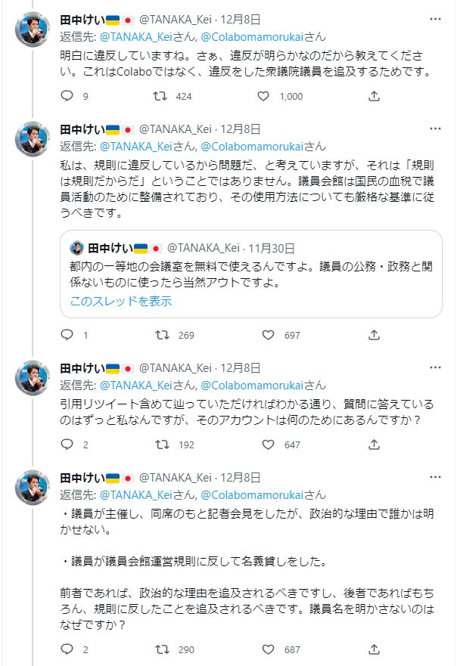Click 田中けい display name on last tweet
This screenshot has height=666, width=457.
(81, 478)
